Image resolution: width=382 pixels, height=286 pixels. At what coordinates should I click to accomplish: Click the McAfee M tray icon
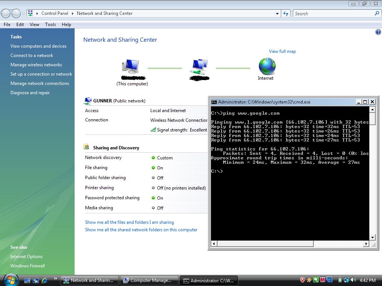[x=323, y=280]
